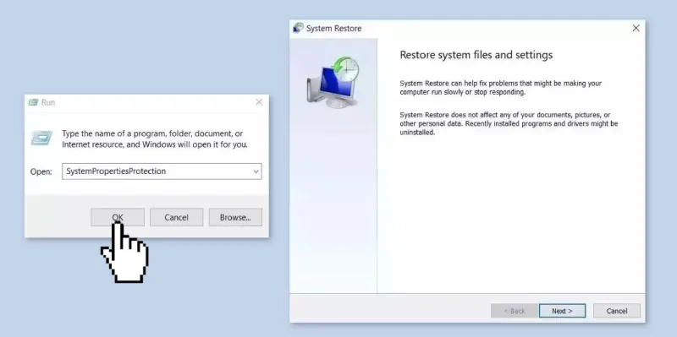Click the 'System Restore' window title text
Image resolution: width=677 pixels, height=337 pixels.
pos(333,29)
